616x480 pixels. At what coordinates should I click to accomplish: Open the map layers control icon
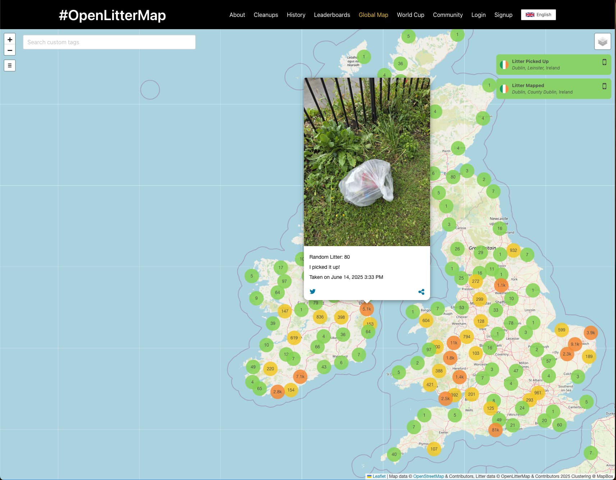click(x=603, y=42)
